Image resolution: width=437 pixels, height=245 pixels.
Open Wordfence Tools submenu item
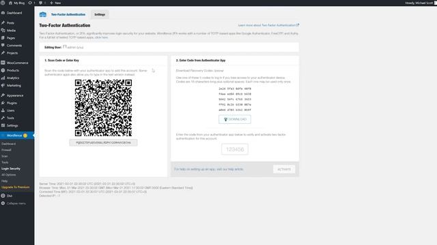point(5,162)
